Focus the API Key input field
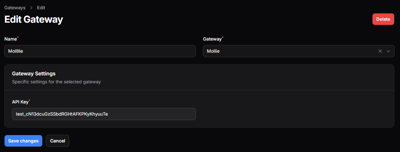Screen dimensions: 400x152 (104, 114)
